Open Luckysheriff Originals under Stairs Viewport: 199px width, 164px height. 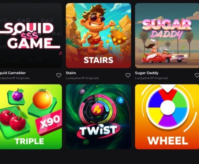(82, 78)
